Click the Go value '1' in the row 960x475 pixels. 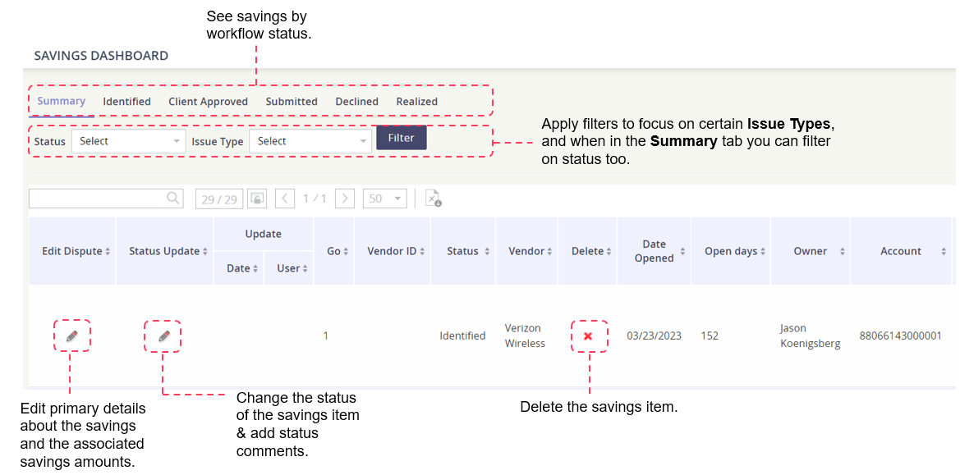coord(326,336)
